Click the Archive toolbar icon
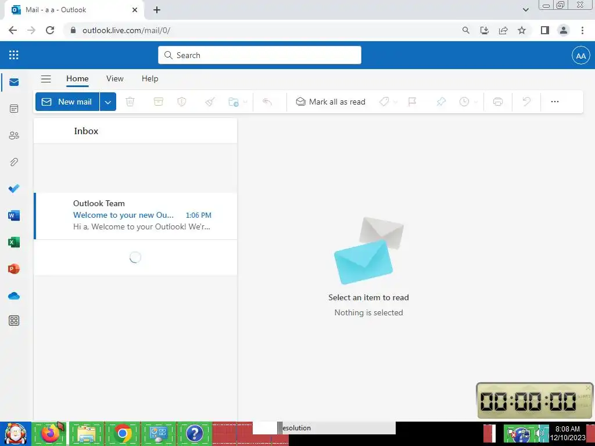Screen dimensions: 595x446 coord(158,102)
